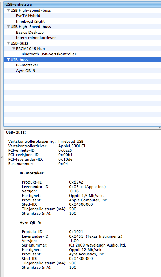Screen dimensions: 161x277
Task: Click 0x0451 (Texas Instruments) vendor value
Action: click(x=96, y=236)
